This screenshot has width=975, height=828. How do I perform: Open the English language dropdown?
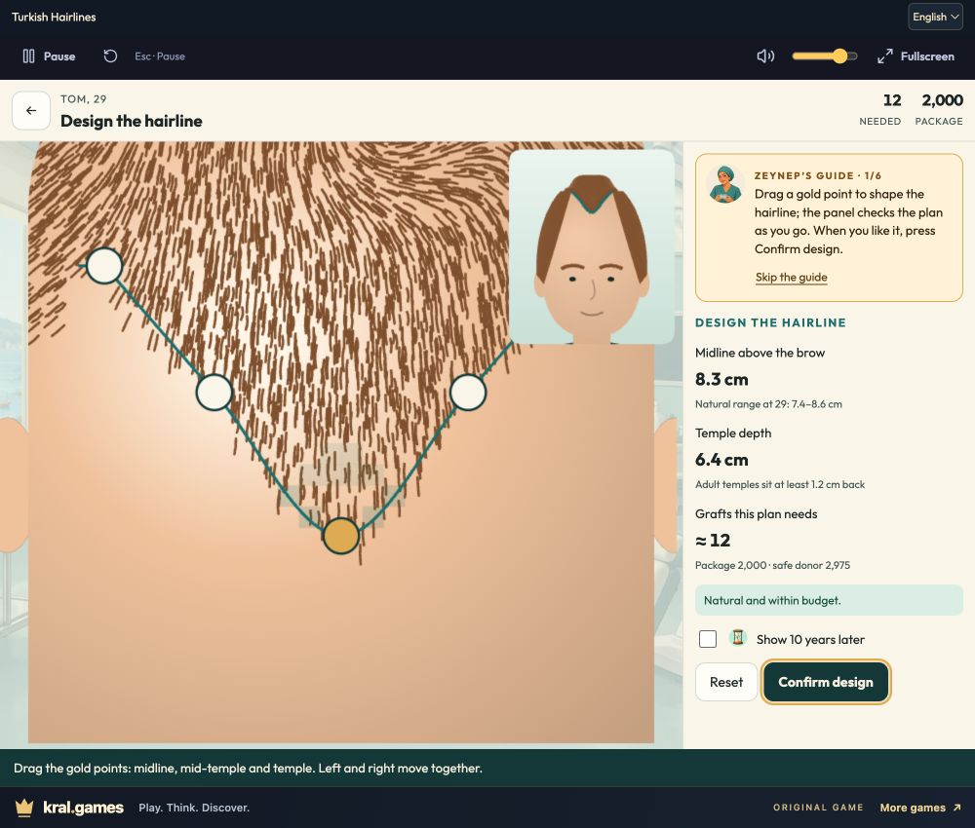[x=935, y=17]
